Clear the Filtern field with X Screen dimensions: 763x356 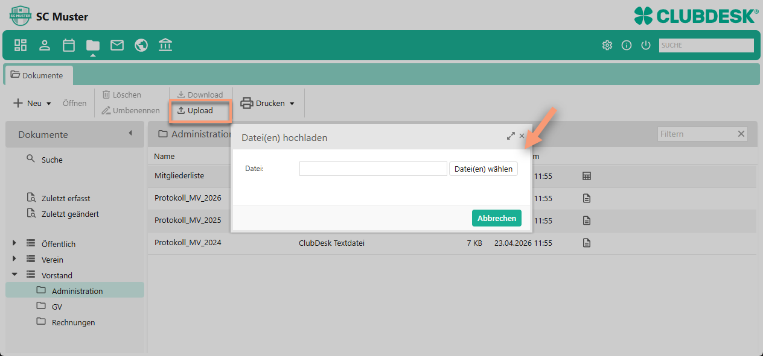tap(741, 134)
